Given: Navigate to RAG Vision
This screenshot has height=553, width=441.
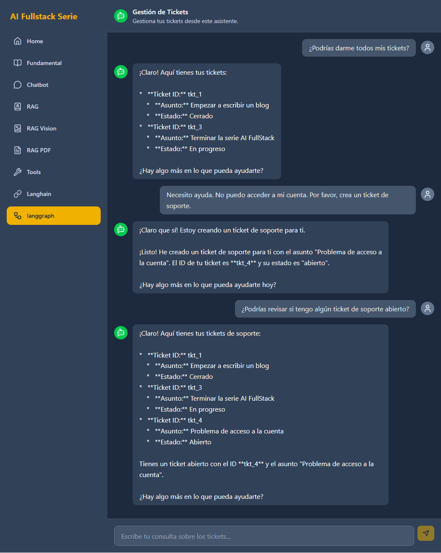Looking at the screenshot, I should tap(42, 128).
